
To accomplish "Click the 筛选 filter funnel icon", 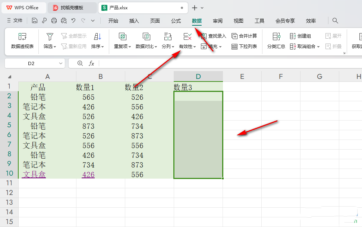I will pyautogui.click(x=50, y=36).
